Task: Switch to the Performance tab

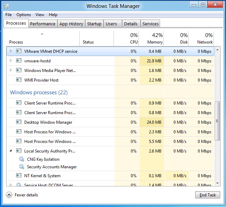Action: pos(43,24)
